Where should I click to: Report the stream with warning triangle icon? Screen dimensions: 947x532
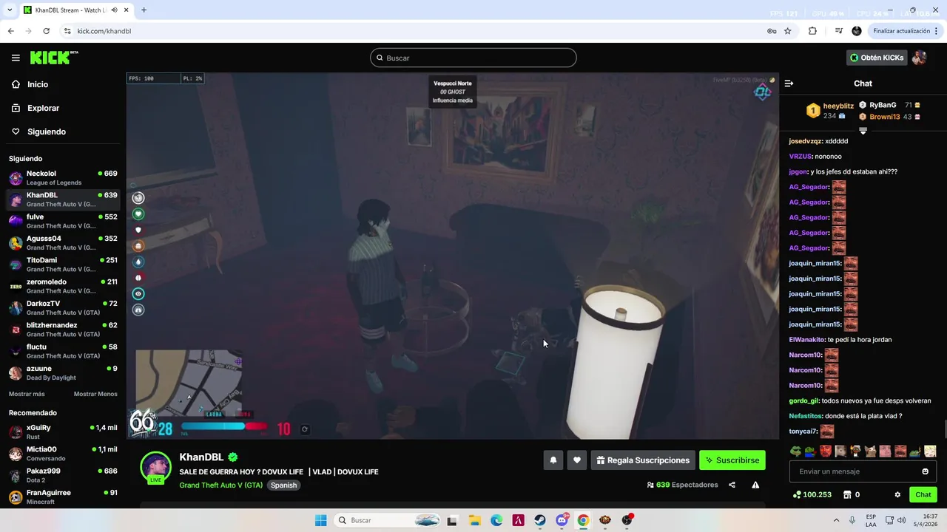point(755,485)
